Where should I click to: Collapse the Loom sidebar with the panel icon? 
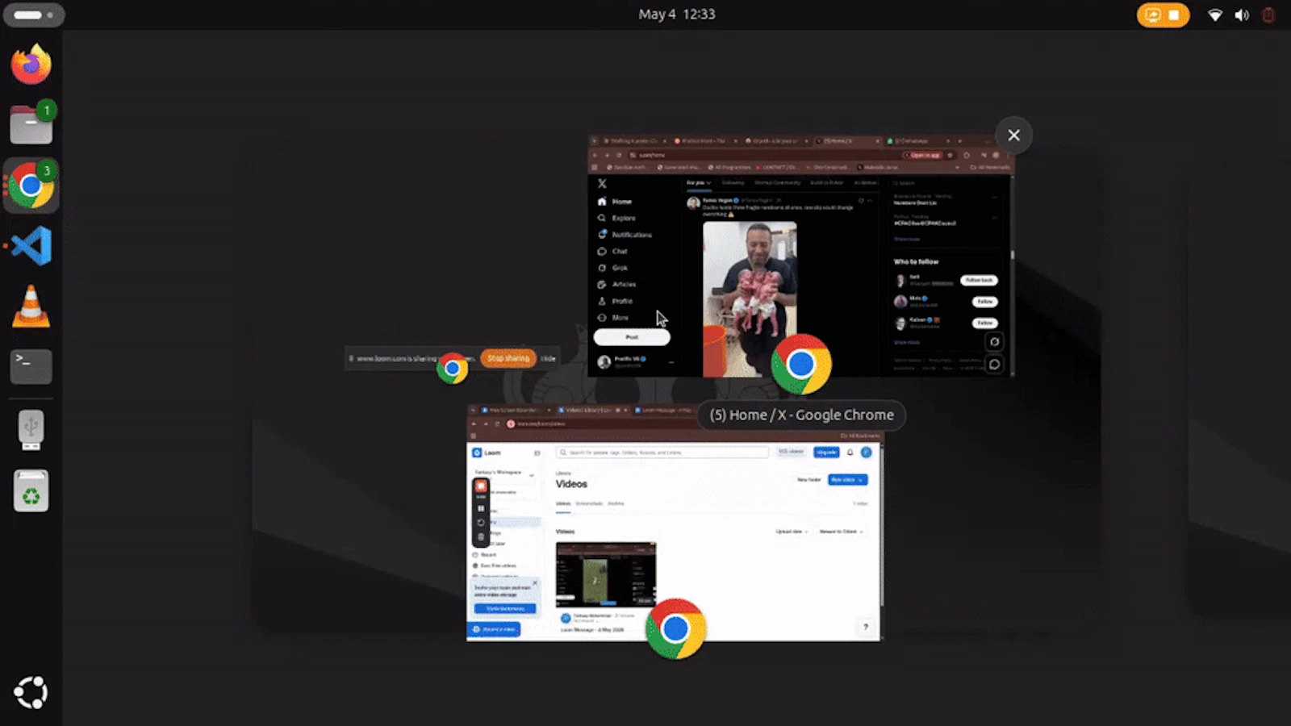click(537, 453)
